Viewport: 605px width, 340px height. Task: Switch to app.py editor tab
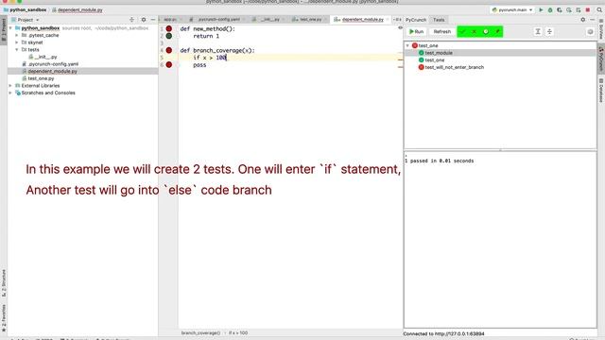(170, 19)
